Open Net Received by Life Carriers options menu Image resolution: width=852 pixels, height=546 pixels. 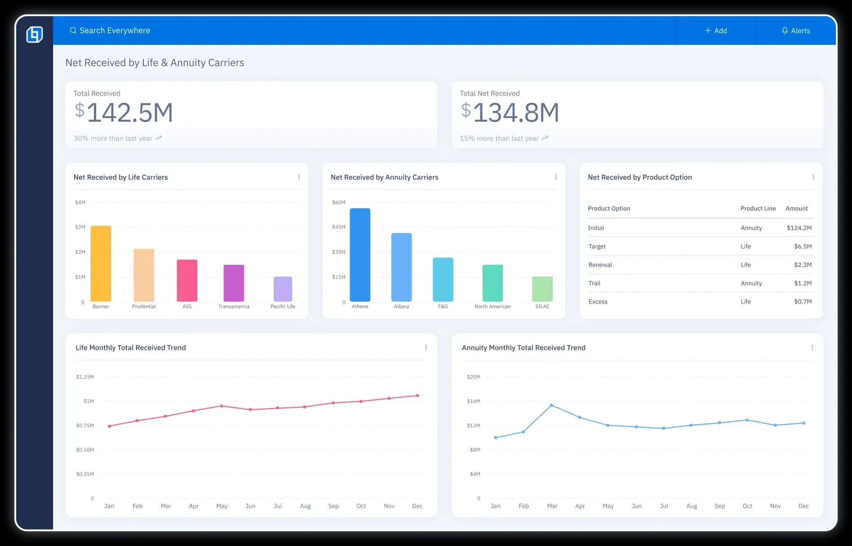coord(299,177)
